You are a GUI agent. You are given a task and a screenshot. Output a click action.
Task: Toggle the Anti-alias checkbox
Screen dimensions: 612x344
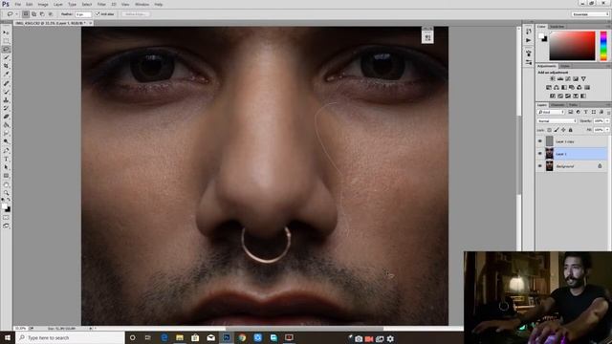98,14
